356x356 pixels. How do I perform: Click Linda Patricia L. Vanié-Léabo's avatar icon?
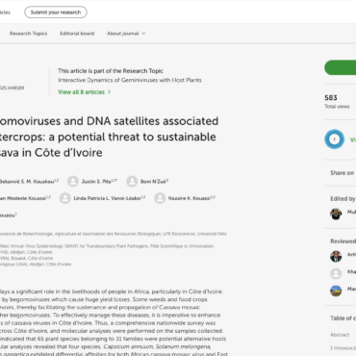point(65,198)
